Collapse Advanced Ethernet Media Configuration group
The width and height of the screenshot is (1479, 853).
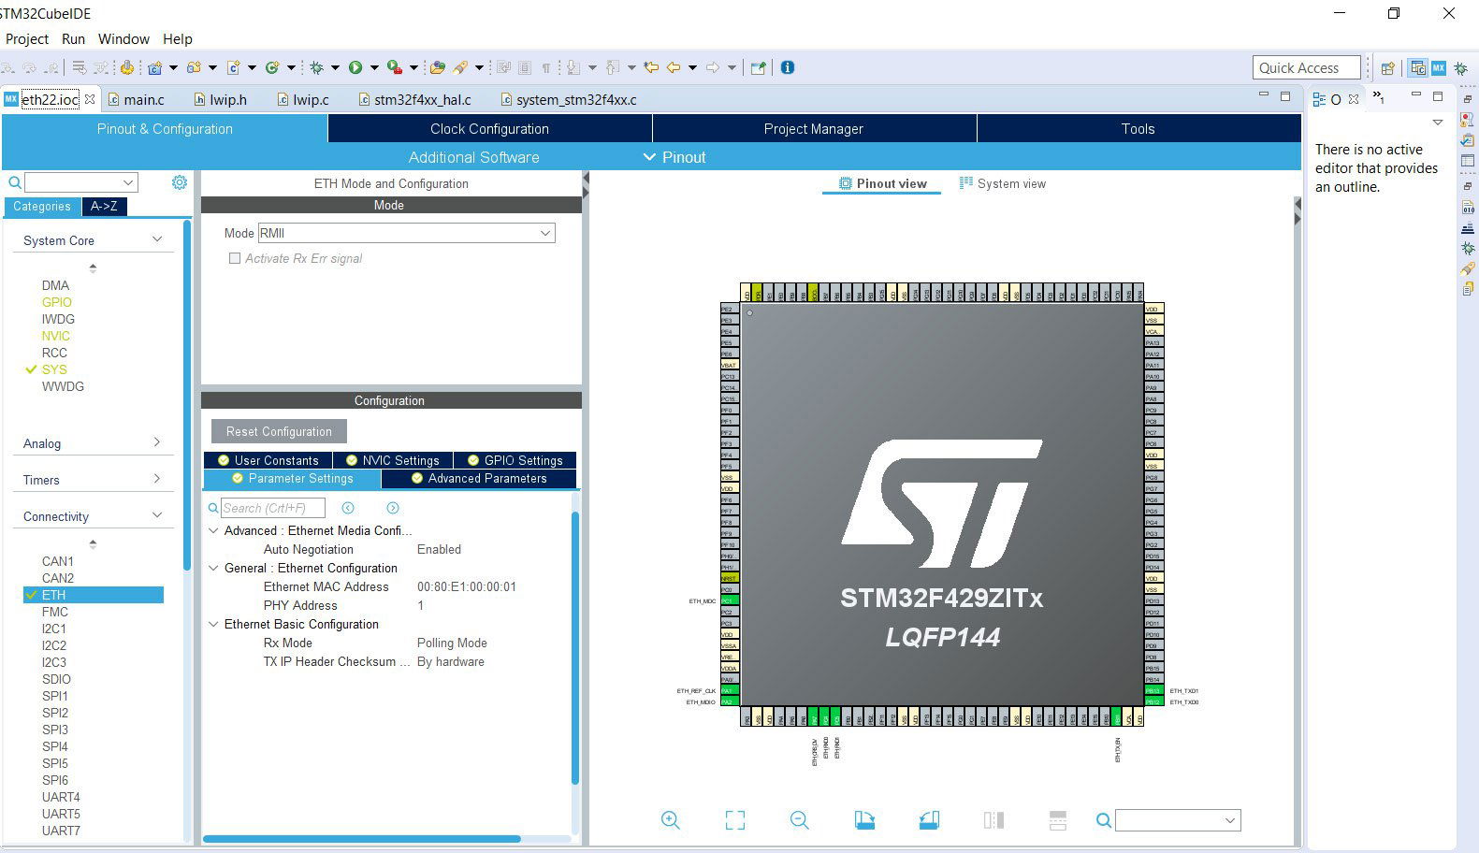pos(213,530)
